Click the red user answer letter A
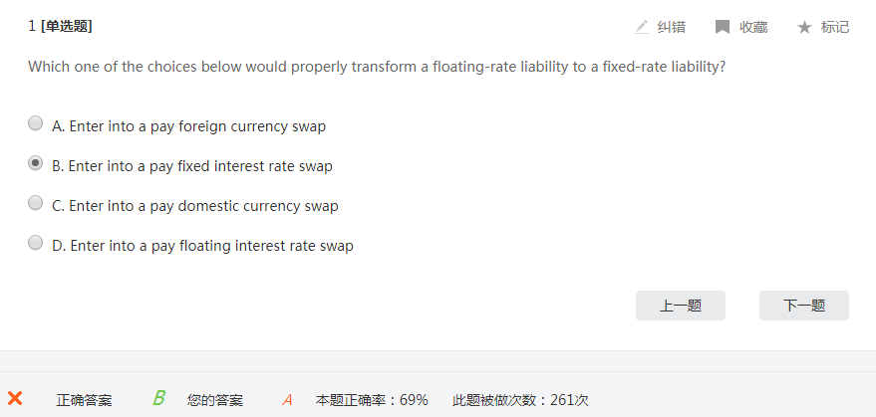Screen dimensions: 876x417 click(287, 400)
